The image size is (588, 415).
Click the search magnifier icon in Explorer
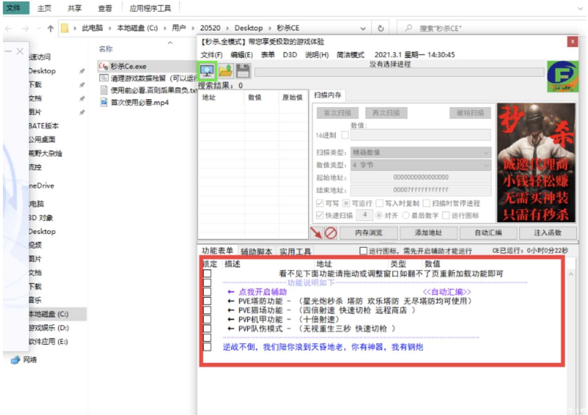click(x=409, y=28)
